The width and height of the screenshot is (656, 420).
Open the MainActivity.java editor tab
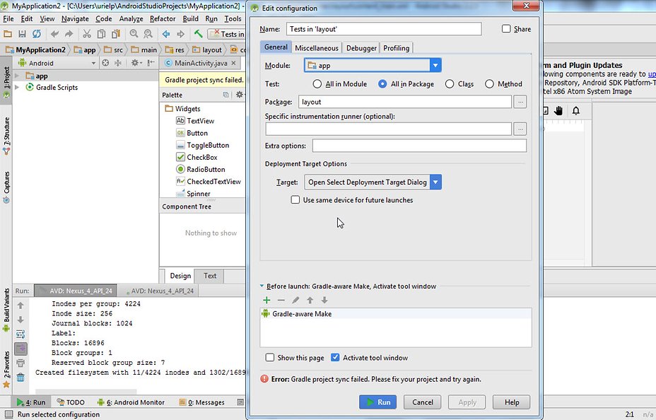coord(200,63)
